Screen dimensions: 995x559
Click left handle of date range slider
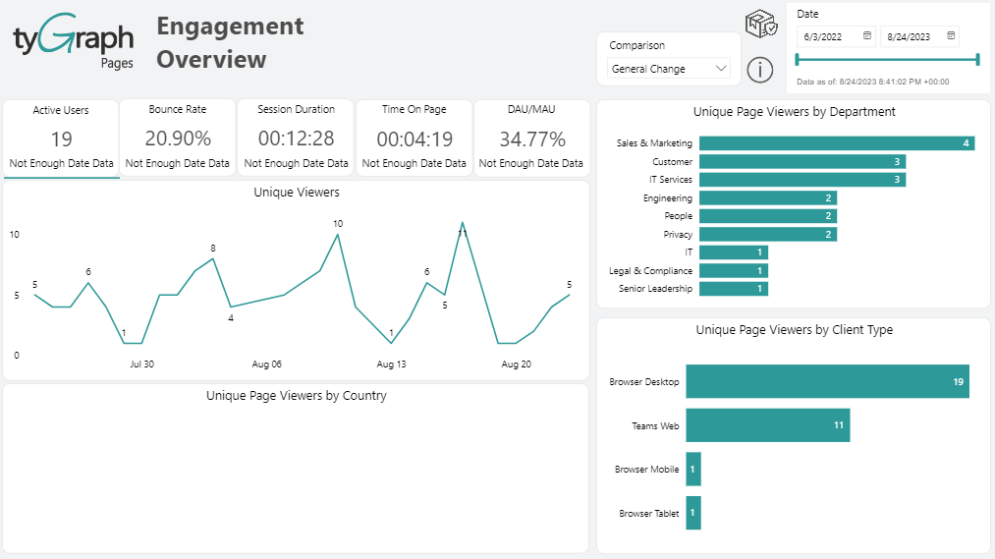pos(799,61)
